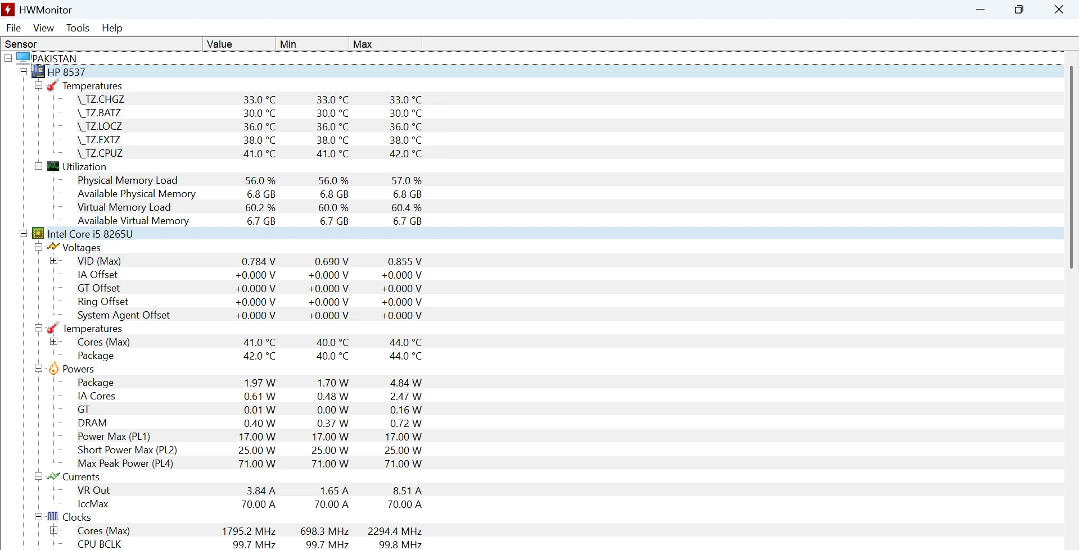Click the Voltages waveform icon
Image resolution: width=1079 pixels, height=550 pixels.
pyautogui.click(x=52, y=247)
